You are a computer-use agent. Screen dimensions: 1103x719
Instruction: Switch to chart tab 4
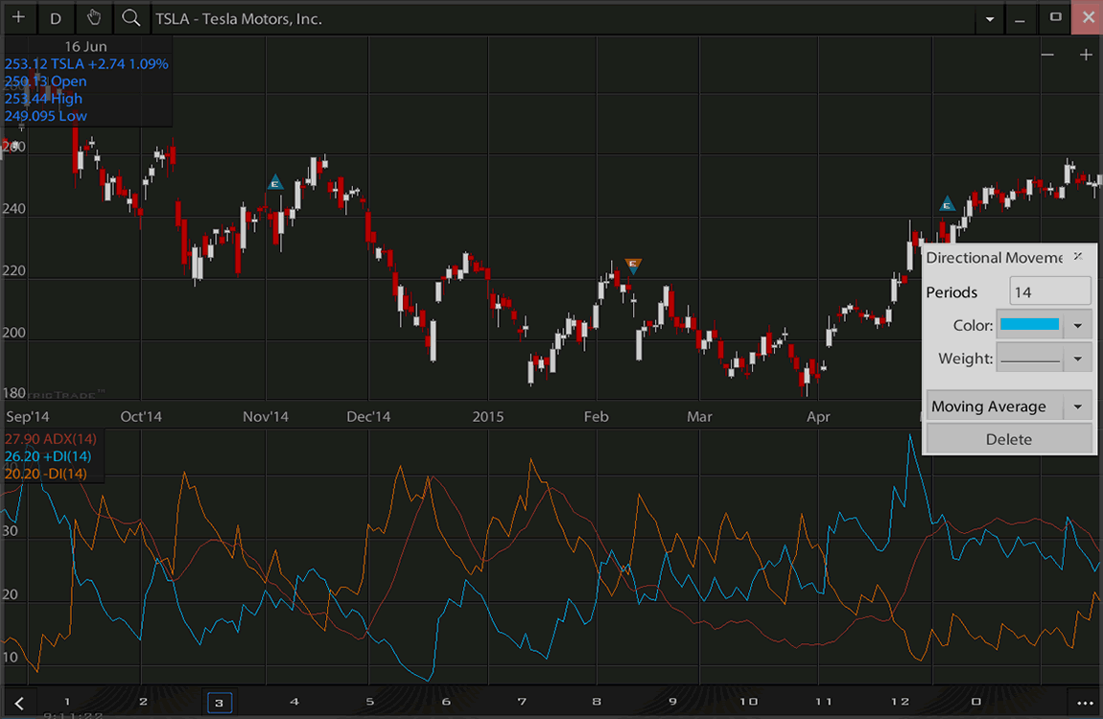294,702
